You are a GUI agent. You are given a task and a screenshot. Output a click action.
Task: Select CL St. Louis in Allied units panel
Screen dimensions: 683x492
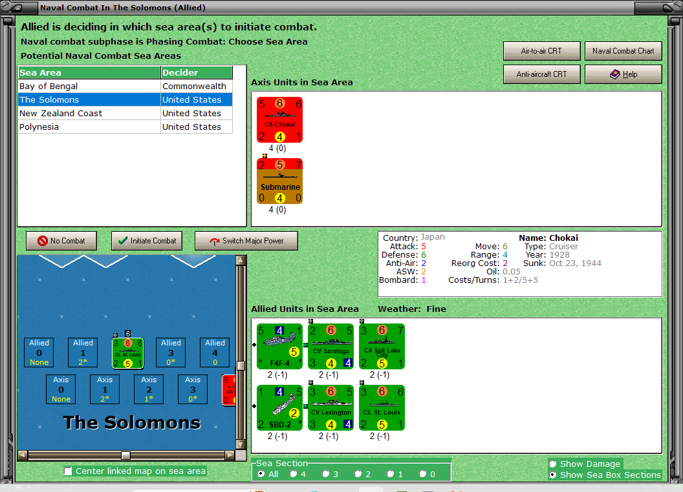(x=382, y=407)
